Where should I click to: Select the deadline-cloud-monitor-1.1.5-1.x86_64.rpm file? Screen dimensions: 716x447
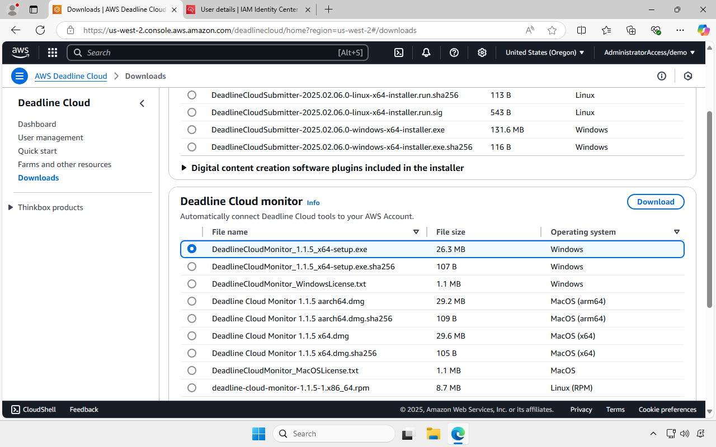192,387
